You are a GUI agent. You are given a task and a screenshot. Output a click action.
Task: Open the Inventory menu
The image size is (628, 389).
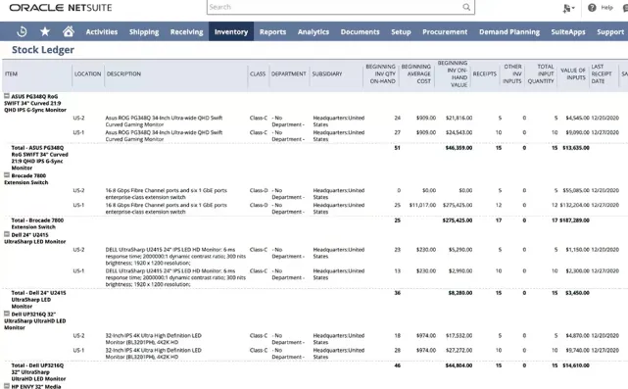pos(231,31)
